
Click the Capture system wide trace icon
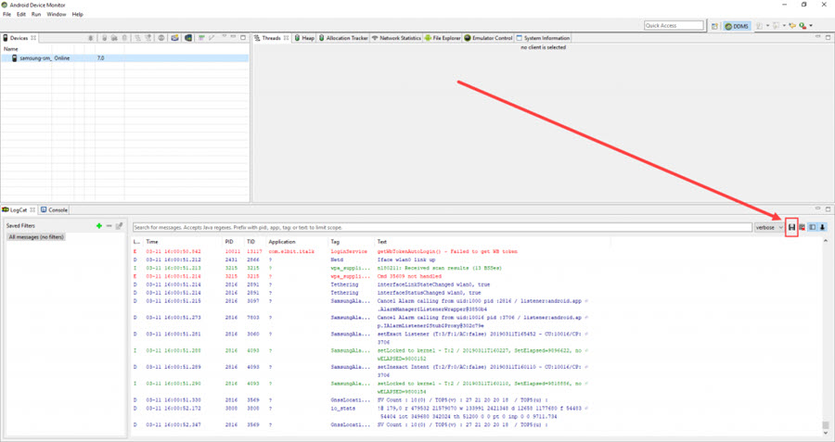point(202,38)
